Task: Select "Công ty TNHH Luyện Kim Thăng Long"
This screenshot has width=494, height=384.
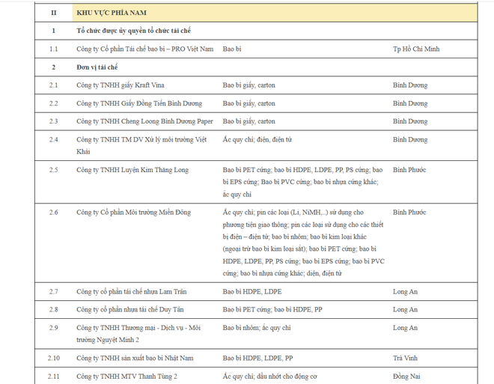Action: tap(132, 170)
